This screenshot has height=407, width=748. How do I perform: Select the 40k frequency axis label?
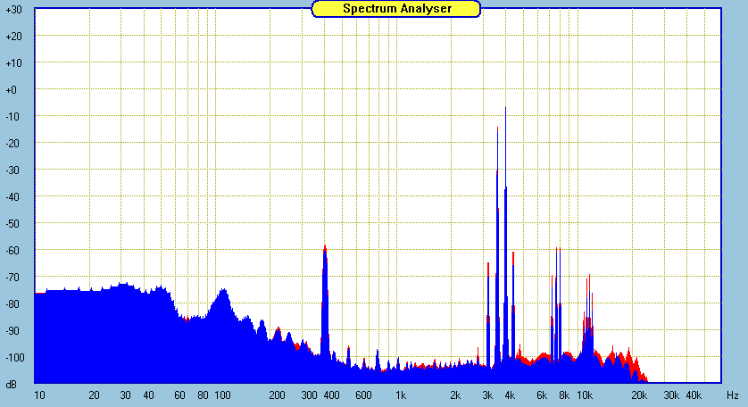tap(694, 395)
